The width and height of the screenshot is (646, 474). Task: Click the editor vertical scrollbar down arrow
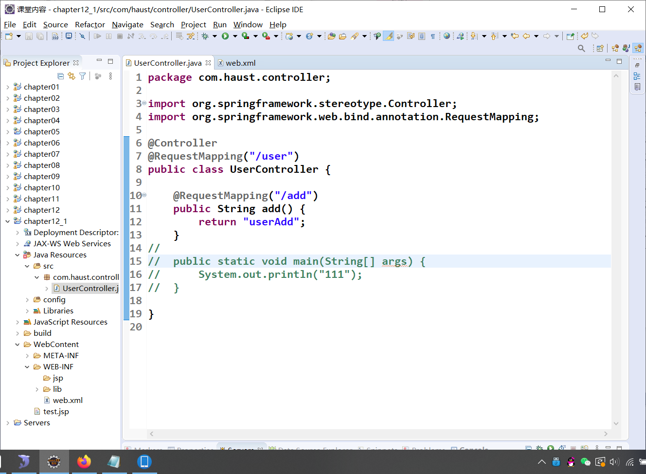click(616, 423)
